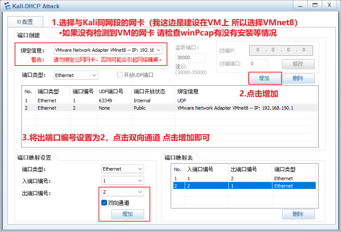Select mapping row 1 with 出端口 2

point(244,178)
